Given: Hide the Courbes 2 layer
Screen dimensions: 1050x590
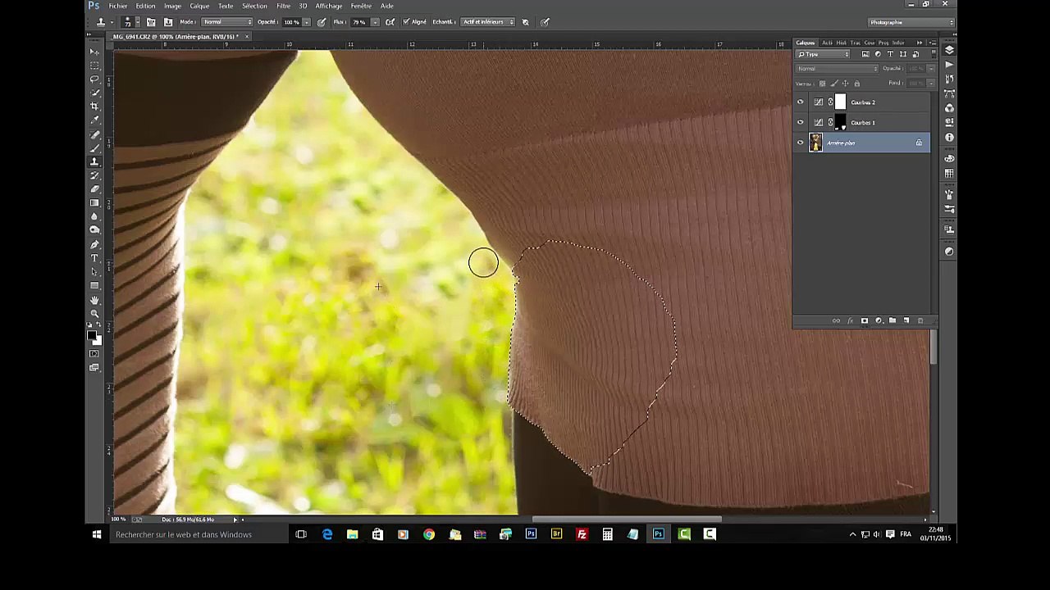Looking at the screenshot, I should 801,102.
